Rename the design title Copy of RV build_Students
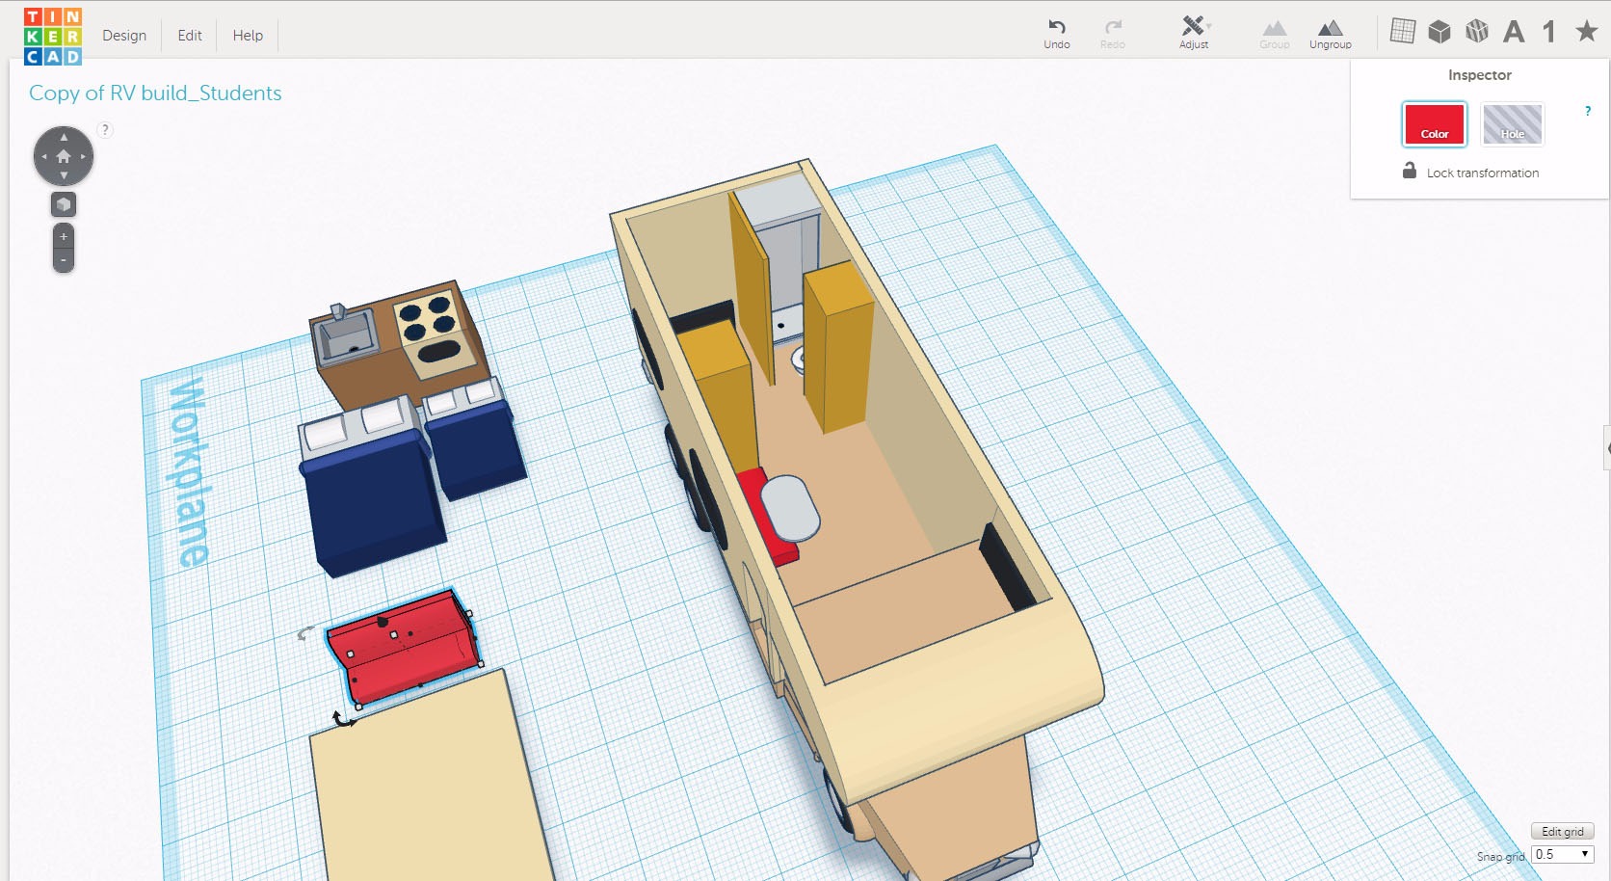The image size is (1611, 881). tap(155, 93)
